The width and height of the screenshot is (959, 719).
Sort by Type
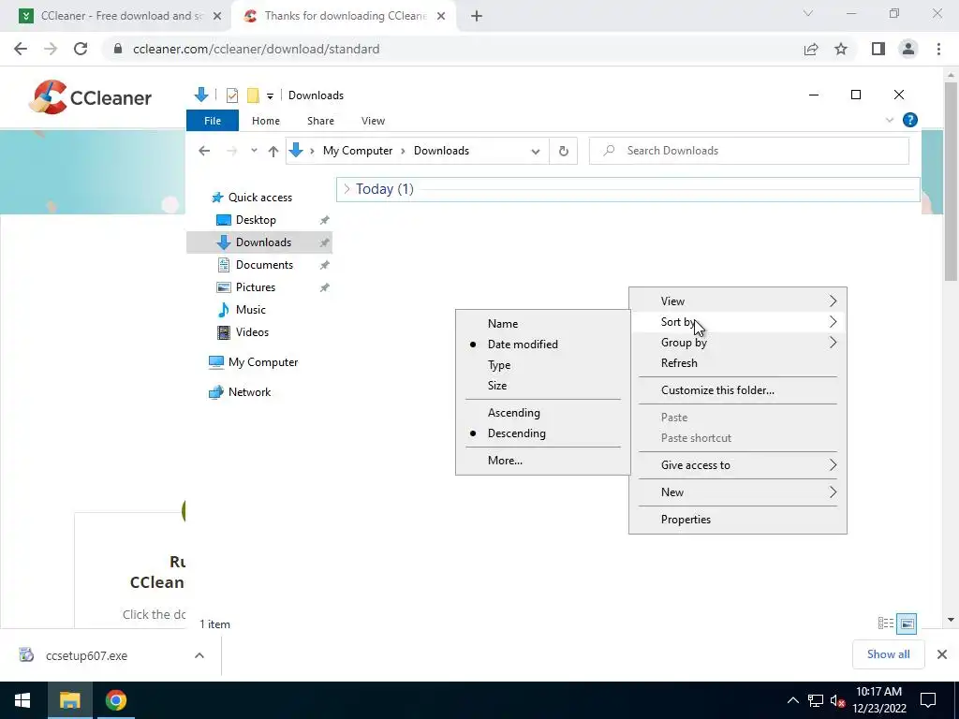point(543,365)
